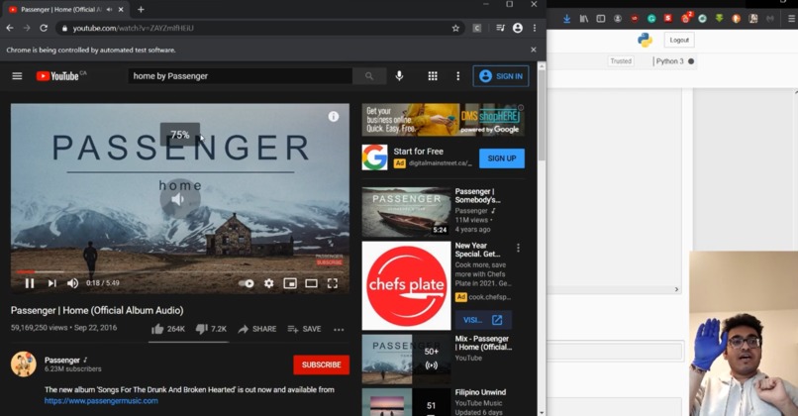Mute the video player volume
Viewport: 798px width, 416px height.
(x=73, y=283)
